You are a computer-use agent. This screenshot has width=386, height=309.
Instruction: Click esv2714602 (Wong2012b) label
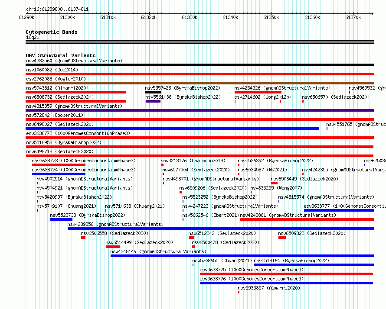(x=263, y=97)
